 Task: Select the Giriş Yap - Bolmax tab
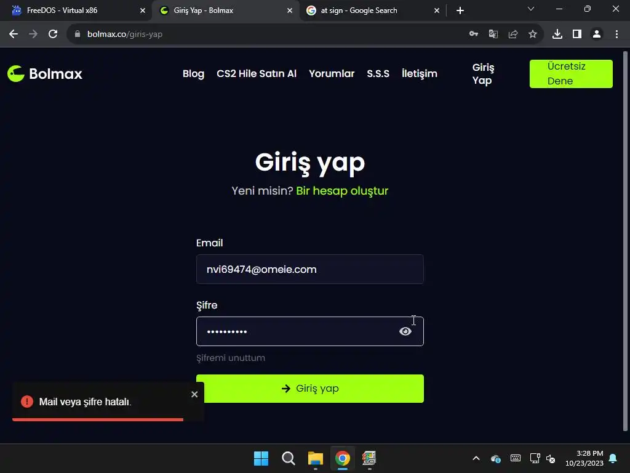(x=225, y=10)
